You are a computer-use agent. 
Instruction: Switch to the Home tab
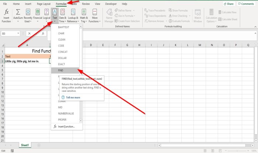pos(16,4)
